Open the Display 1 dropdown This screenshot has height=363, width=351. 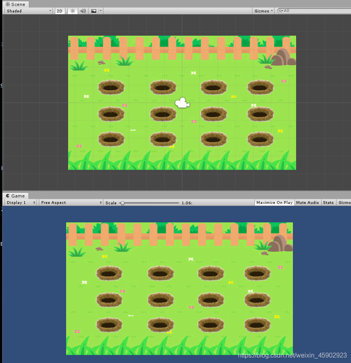tap(20, 203)
